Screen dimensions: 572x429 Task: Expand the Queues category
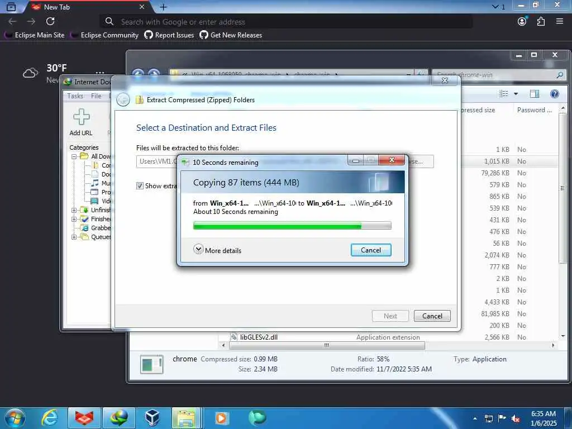coord(74,237)
